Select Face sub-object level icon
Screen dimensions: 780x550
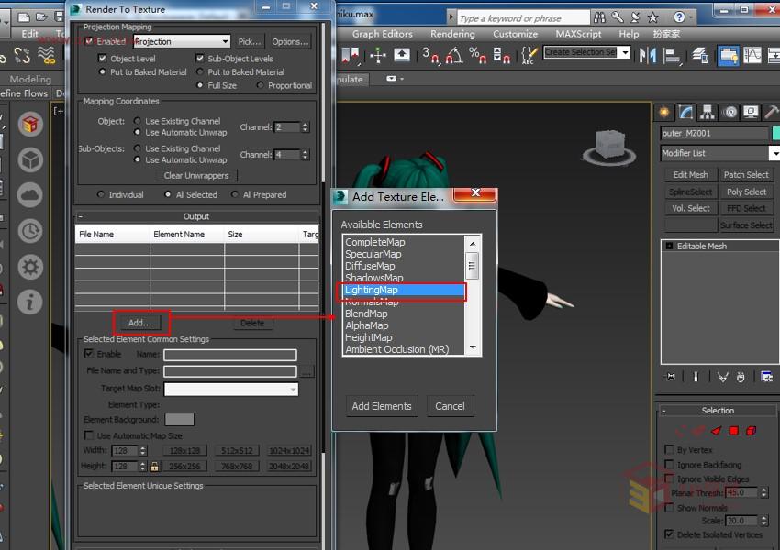[x=717, y=430]
